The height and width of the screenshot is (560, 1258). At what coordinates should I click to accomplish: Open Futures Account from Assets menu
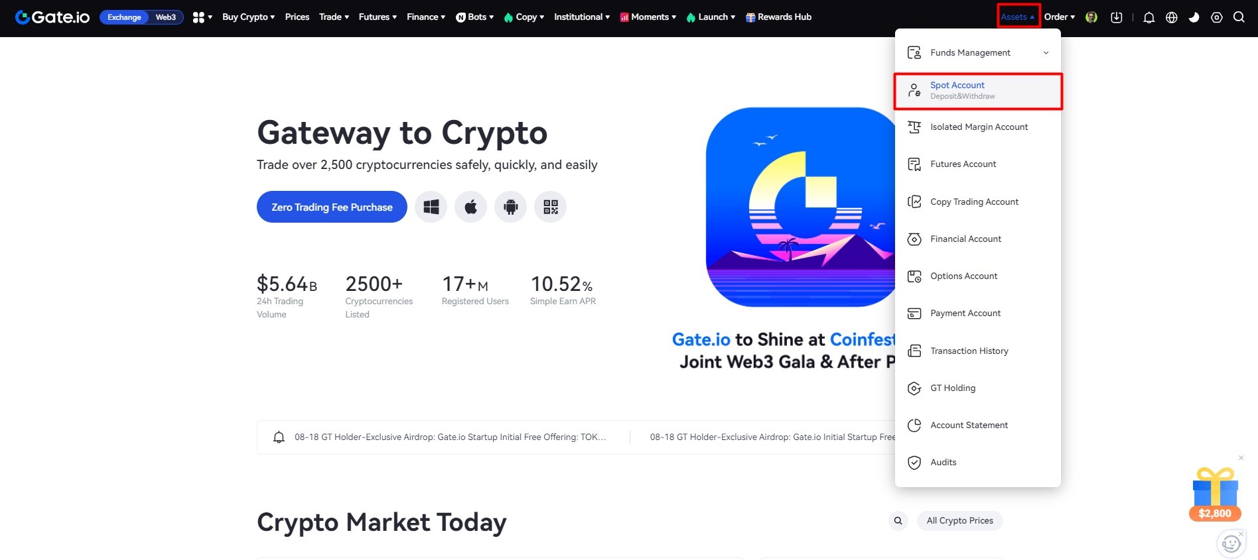(x=978, y=164)
